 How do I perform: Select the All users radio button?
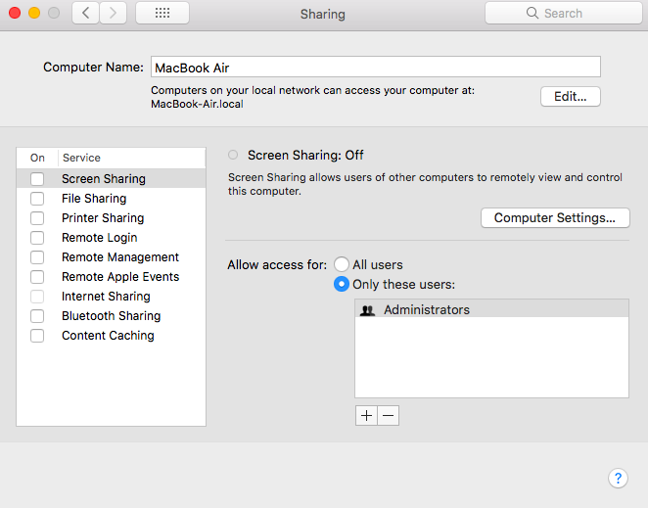(x=342, y=264)
